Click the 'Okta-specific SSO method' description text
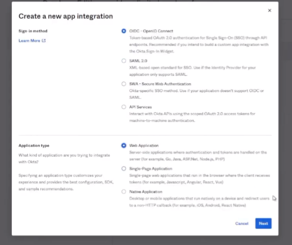 click(x=197, y=94)
